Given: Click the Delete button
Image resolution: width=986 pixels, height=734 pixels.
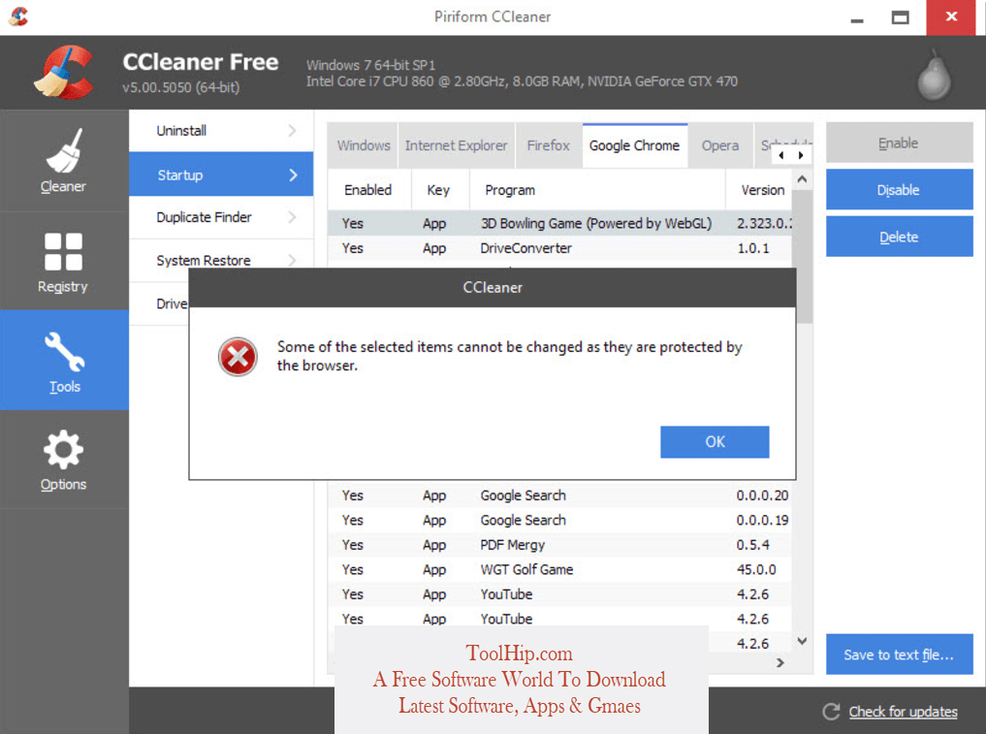Looking at the screenshot, I should (x=899, y=237).
